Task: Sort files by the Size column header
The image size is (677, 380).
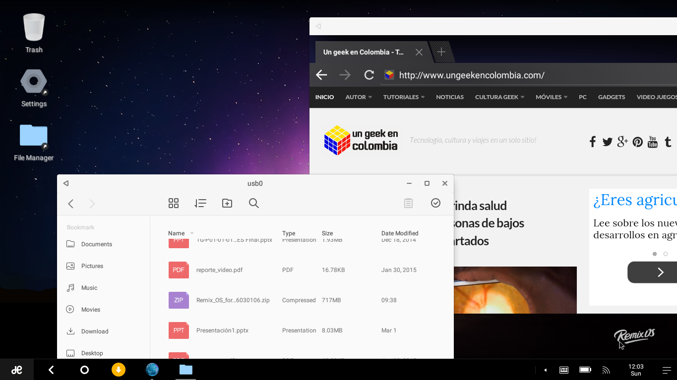Action: click(x=327, y=233)
